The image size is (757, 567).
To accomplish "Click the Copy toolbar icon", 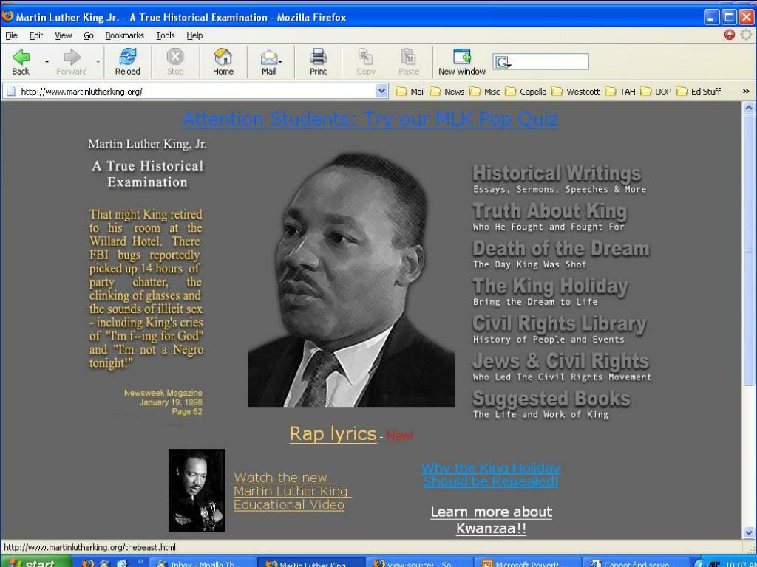I will 365,57.
